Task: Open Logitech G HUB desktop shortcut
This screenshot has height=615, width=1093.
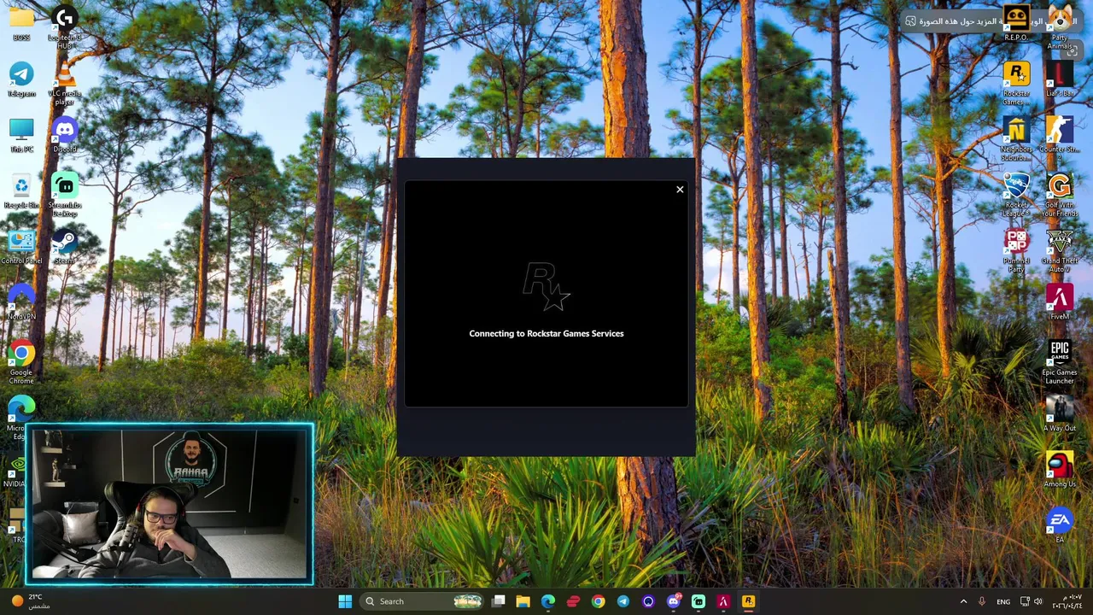Action: point(64,27)
